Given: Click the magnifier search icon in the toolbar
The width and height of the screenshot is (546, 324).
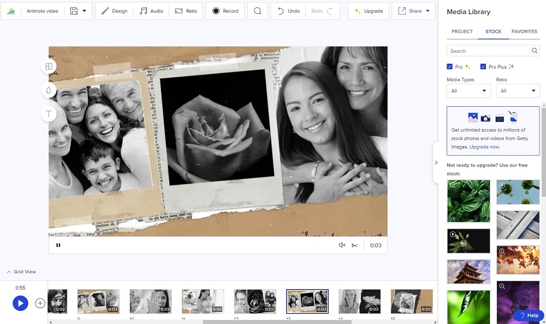Looking at the screenshot, I should coord(257,11).
